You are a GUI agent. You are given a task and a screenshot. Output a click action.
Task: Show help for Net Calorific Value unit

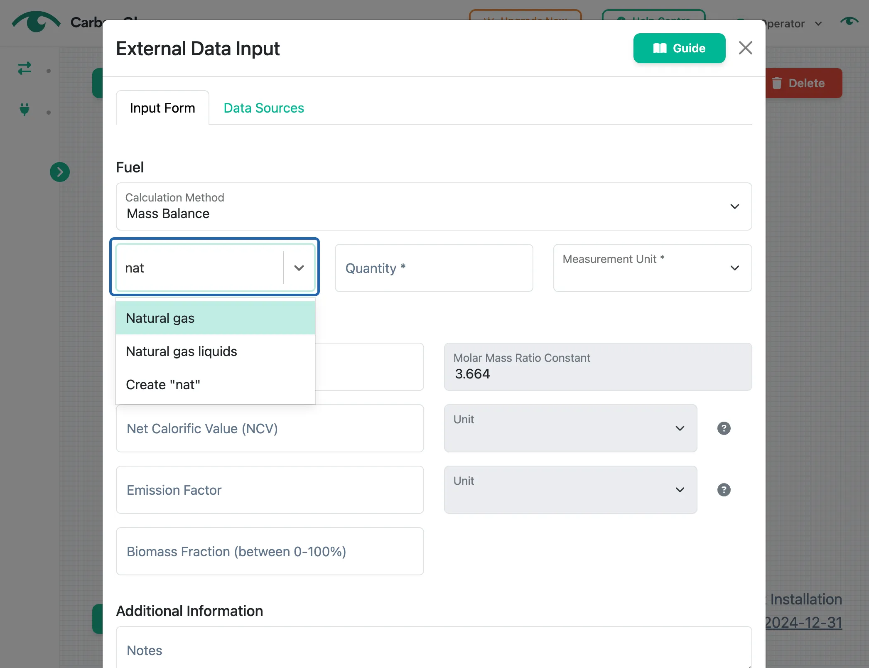click(724, 428)
